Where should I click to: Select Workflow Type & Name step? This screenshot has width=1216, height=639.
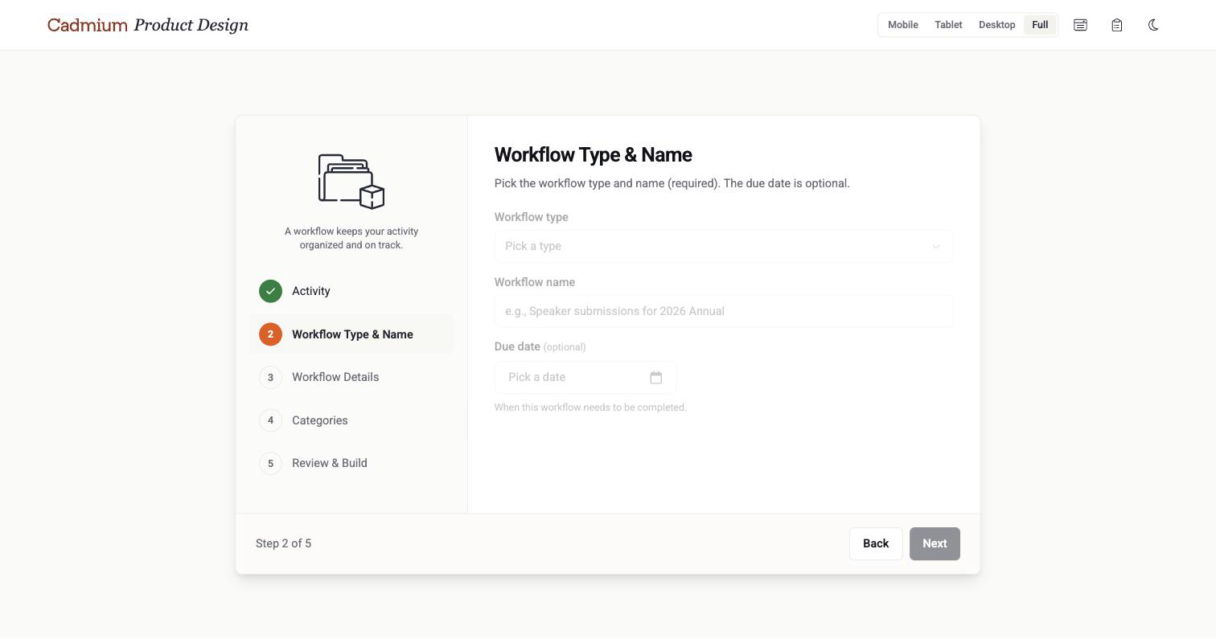tap(351, 334)
